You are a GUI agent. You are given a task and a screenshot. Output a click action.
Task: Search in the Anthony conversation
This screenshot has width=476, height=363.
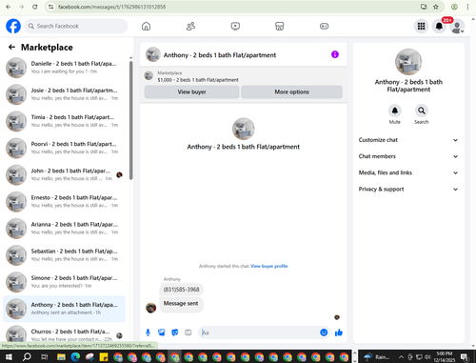(422, 111)
